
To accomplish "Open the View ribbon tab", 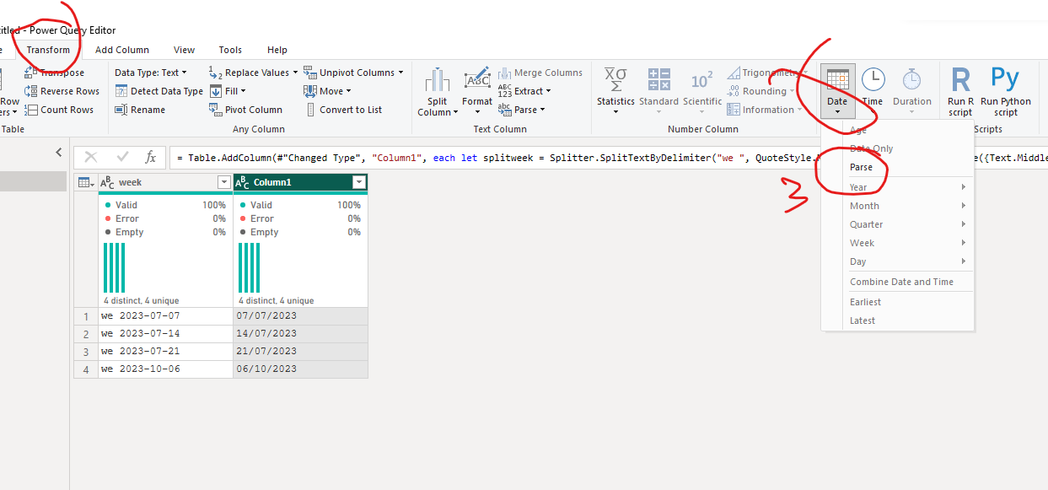I will coord(184,50).
